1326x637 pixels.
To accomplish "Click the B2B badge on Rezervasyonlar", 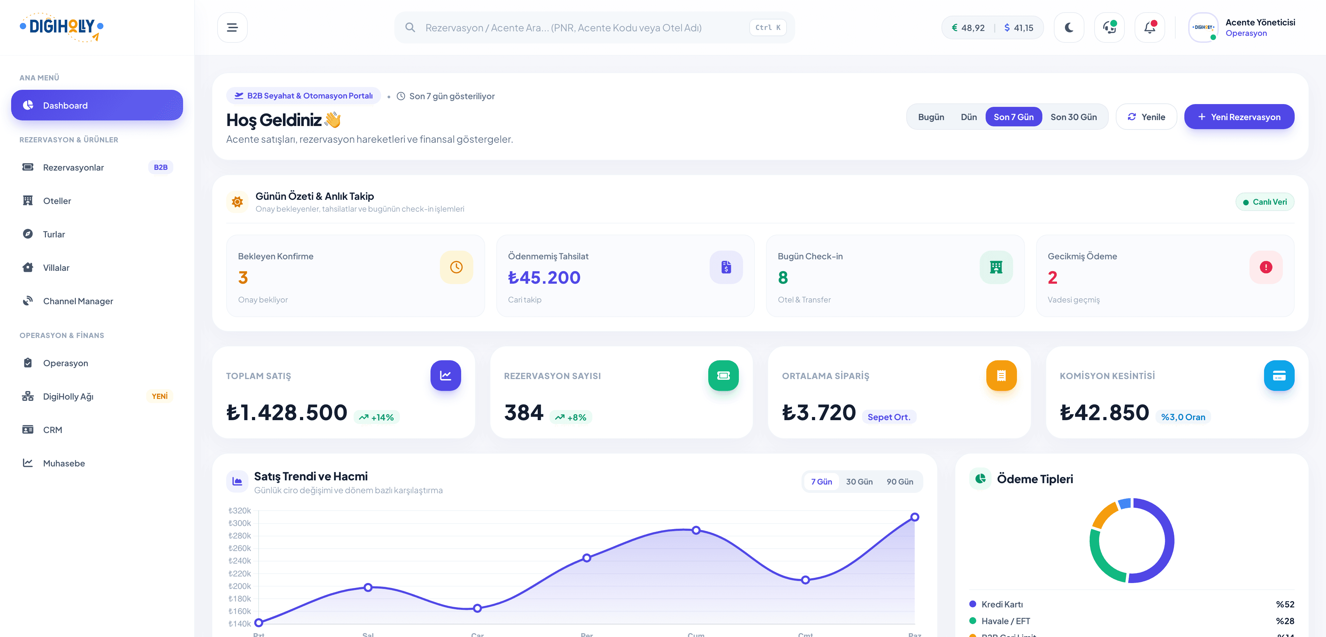I will [x=160, y=167].
